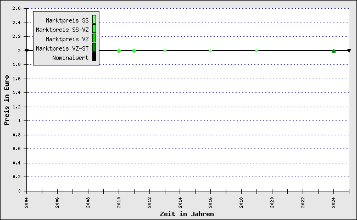Select the diamond data point at 2013
This screenshot has width=357, height=220.
(x=165, y=51)
